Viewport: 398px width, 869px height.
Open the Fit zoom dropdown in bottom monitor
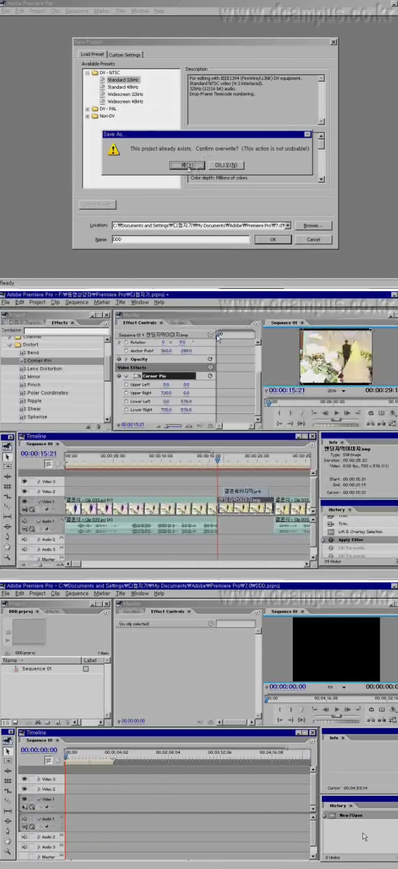(x=344, y=687)
